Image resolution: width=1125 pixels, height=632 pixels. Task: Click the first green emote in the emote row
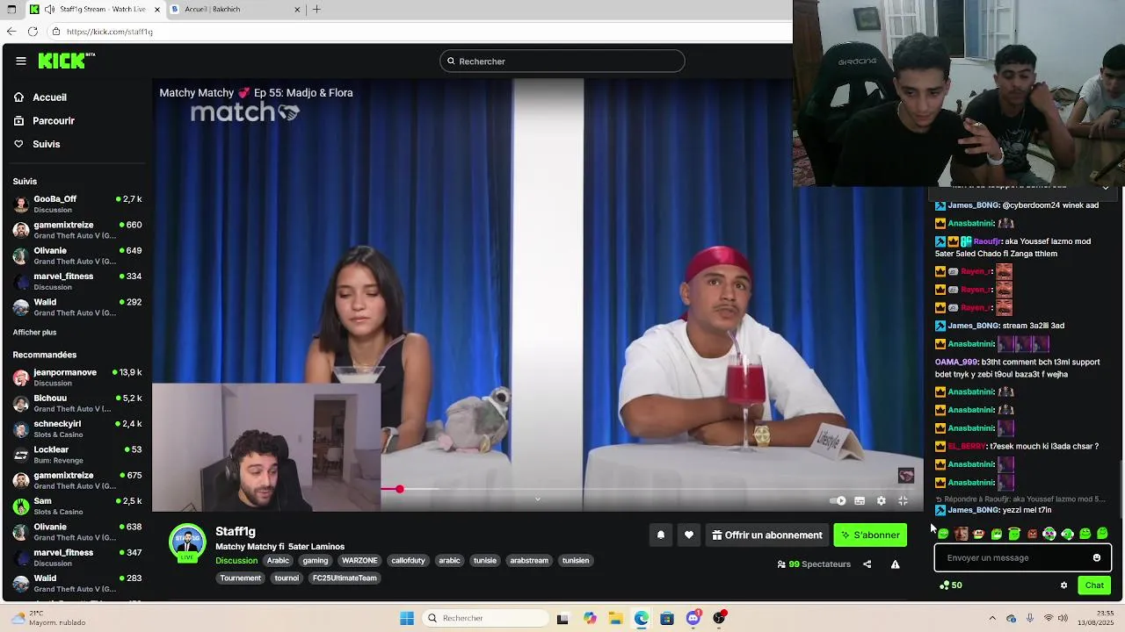(943, 534)
